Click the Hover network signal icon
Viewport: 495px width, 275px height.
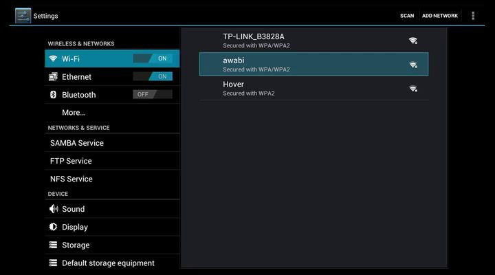click(x=412, y=88)
